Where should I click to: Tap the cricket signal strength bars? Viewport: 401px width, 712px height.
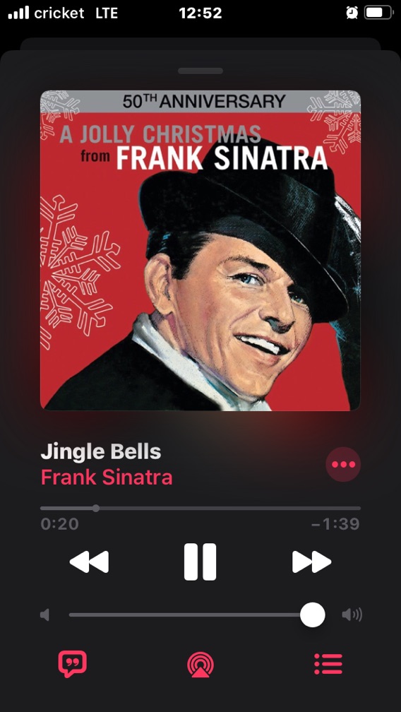click(18, 13)
